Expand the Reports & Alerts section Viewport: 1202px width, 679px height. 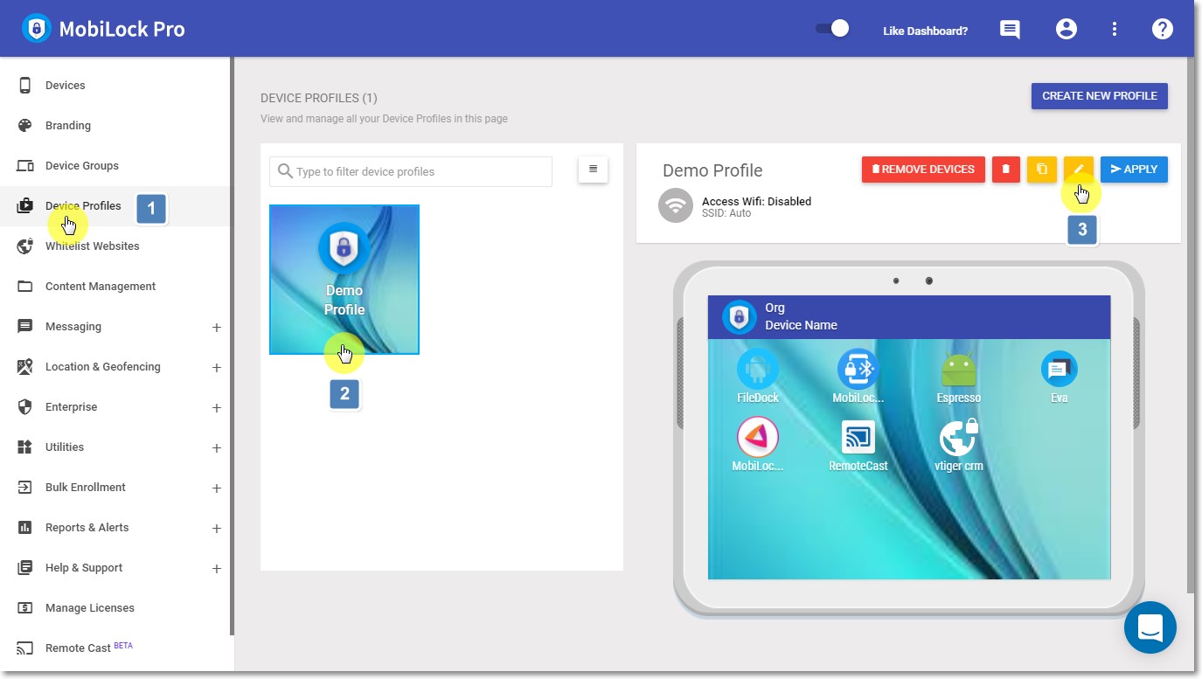[x=217, y=529]
